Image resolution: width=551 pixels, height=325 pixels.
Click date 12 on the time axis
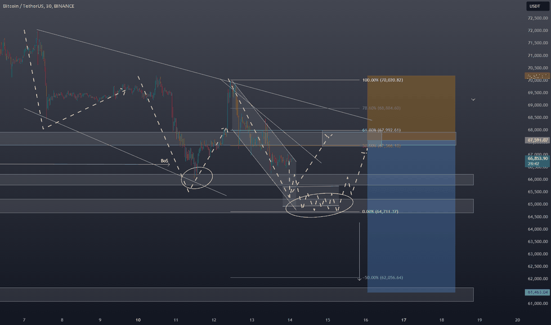[x=213, y=320]
